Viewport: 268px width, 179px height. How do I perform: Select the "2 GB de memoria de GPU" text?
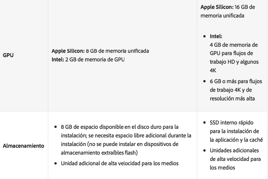tap(95, 60)
